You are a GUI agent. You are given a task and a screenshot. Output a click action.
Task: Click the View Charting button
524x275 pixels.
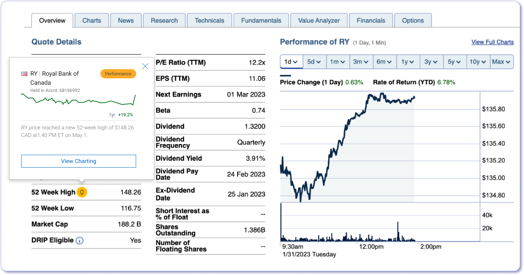point(78,161)
